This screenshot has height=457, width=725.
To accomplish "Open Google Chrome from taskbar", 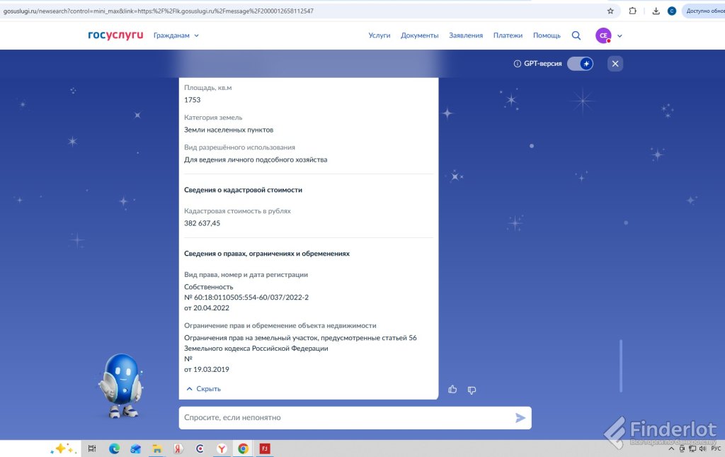I will click(244, 448).
